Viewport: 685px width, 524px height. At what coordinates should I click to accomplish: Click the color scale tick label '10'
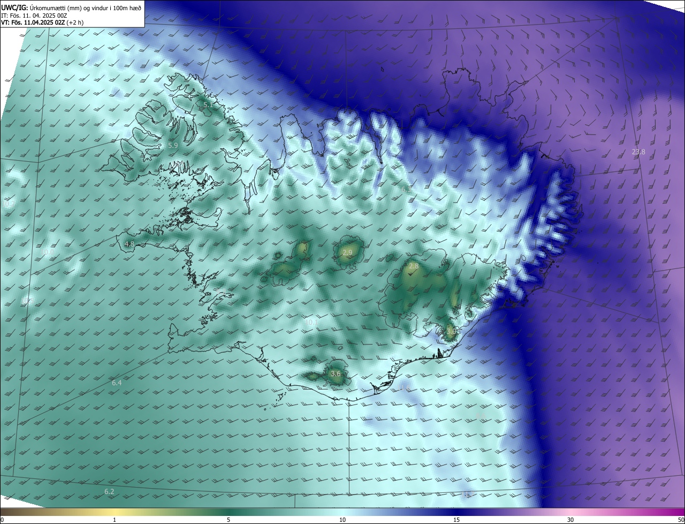[x=342, y=520]
